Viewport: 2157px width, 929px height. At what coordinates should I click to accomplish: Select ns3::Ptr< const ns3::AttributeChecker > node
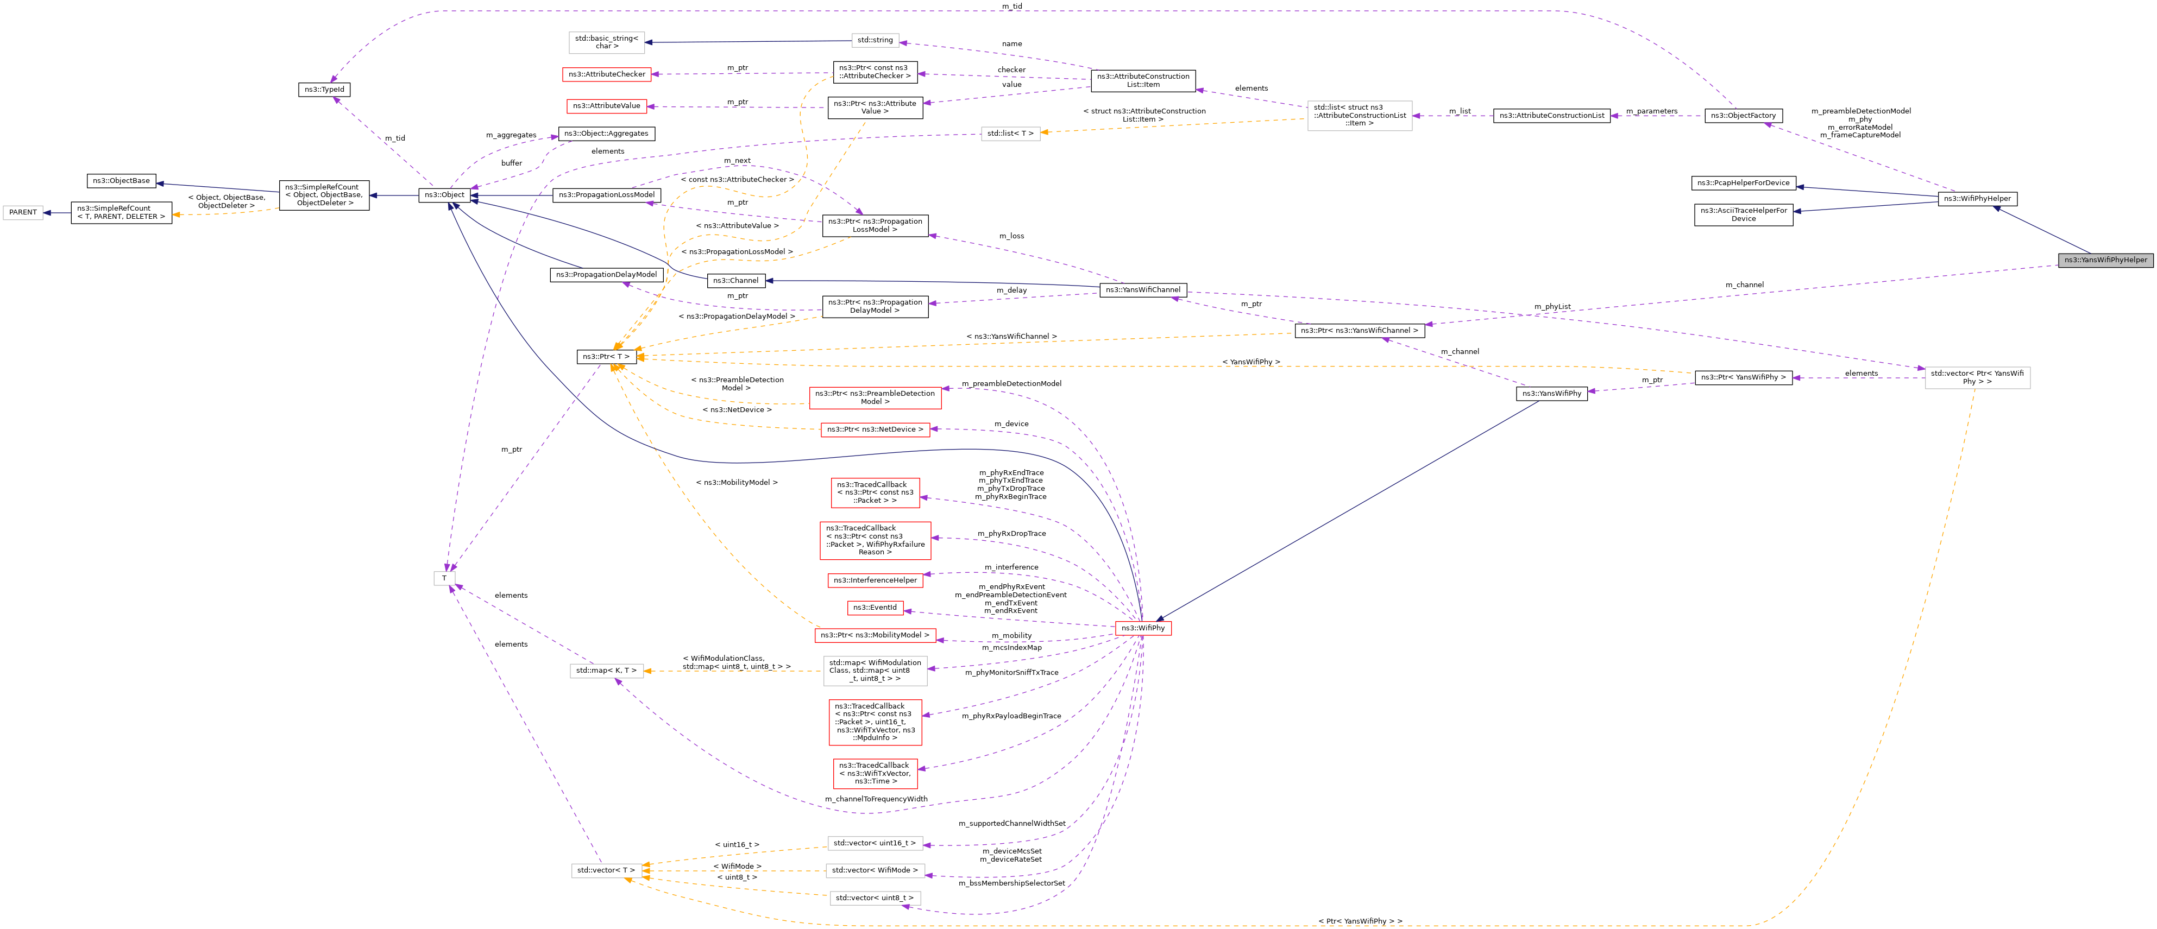[875, 73]
